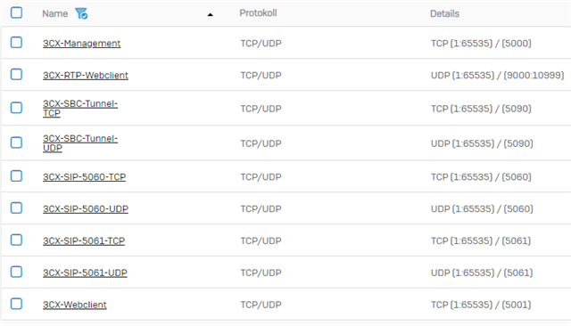
Task: Click the Protokoll column header
Action: pyautogui.click(x=258, y=13)
